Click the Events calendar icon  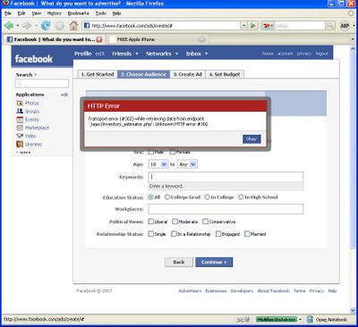click(x=20, y=120)
